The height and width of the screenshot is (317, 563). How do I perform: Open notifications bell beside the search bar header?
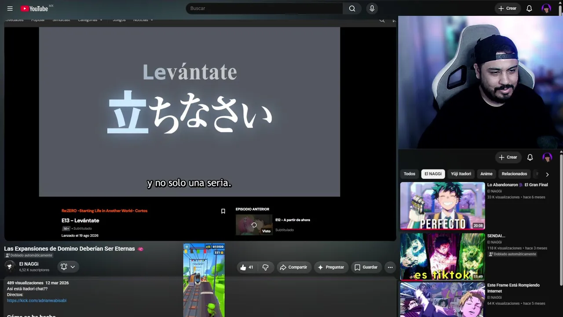tap(529, 8)
